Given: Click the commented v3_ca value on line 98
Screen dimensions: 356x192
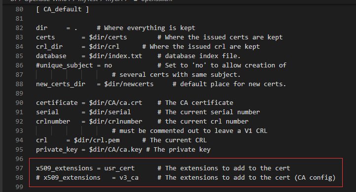Looking at the screenshot, I should coord(129,178).
